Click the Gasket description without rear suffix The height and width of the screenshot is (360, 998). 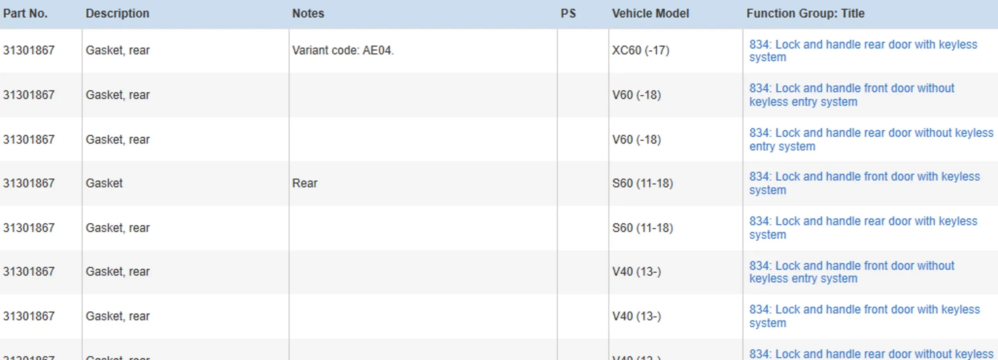click(104, 183)
